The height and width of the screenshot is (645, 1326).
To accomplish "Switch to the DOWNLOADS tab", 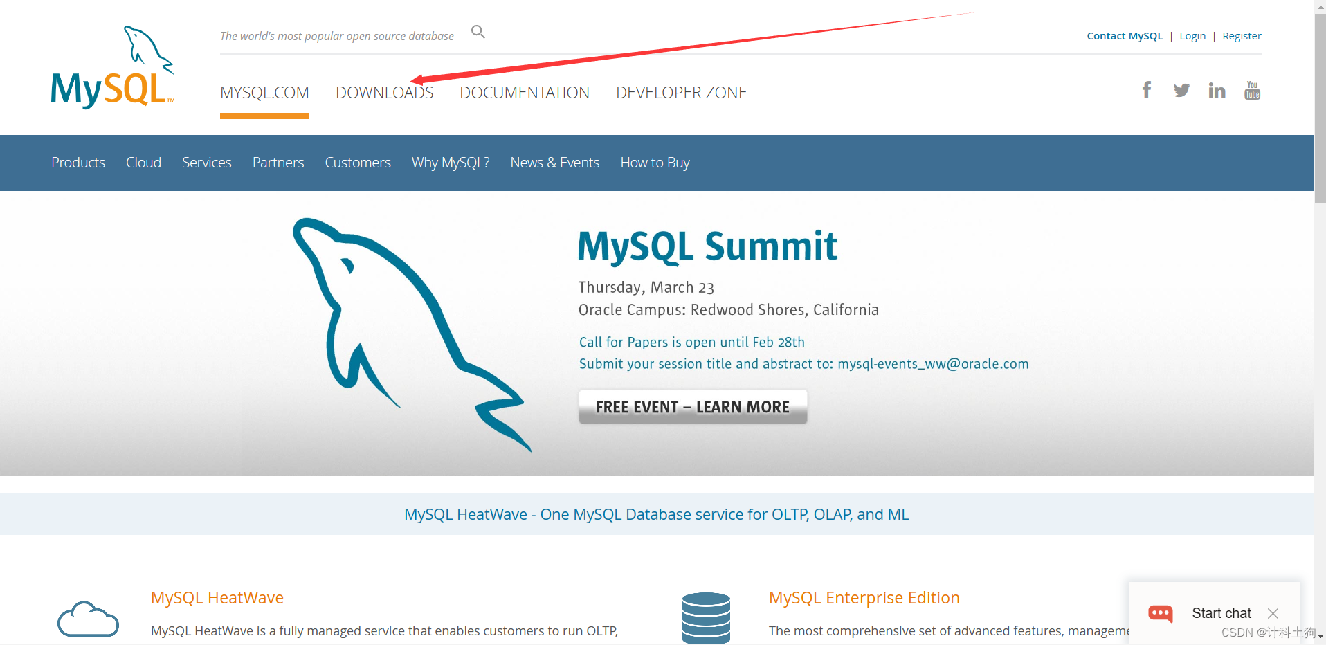I will (385, 93).
